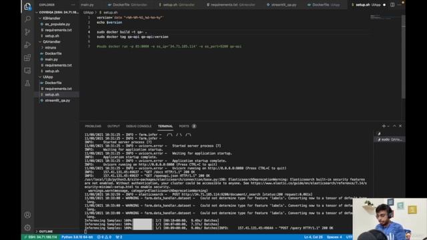Click Ln 4, Col 25 status entry

313,237
